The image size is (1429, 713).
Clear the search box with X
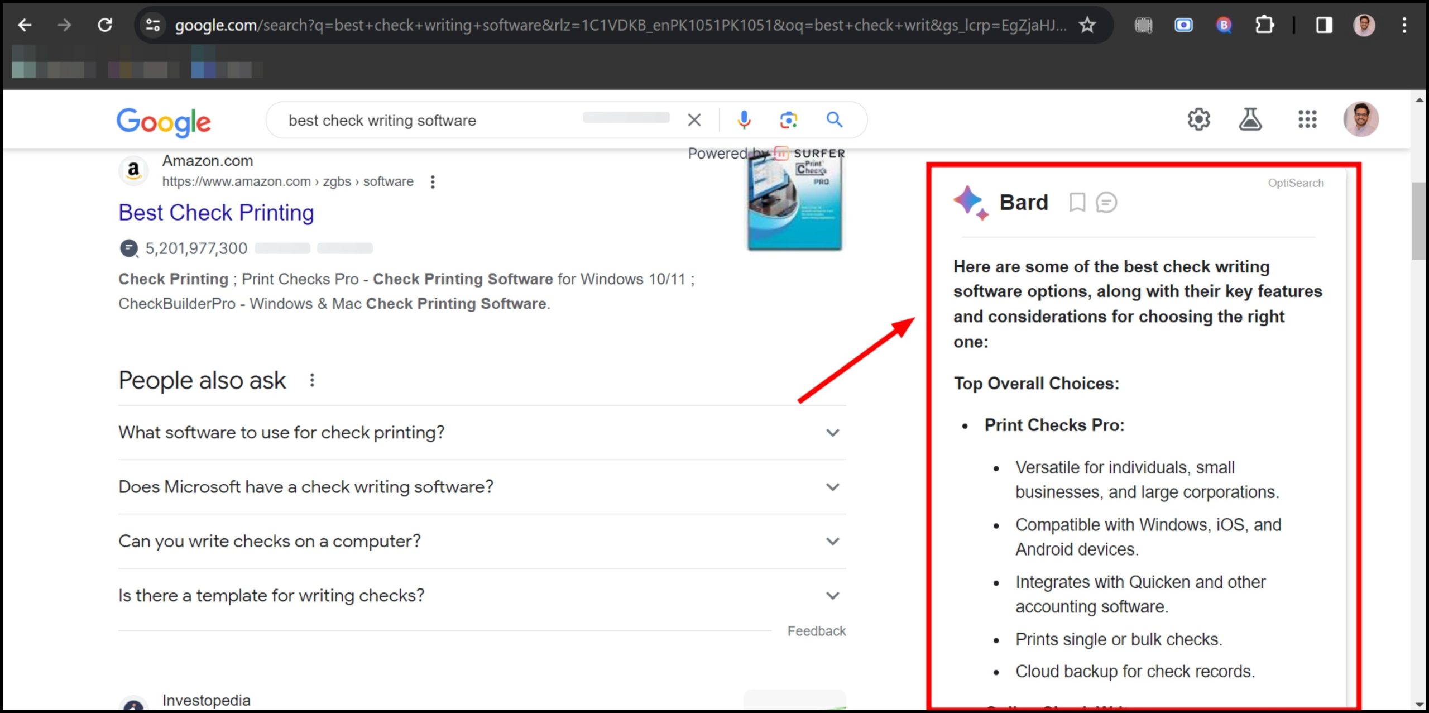tap(694, 119)
